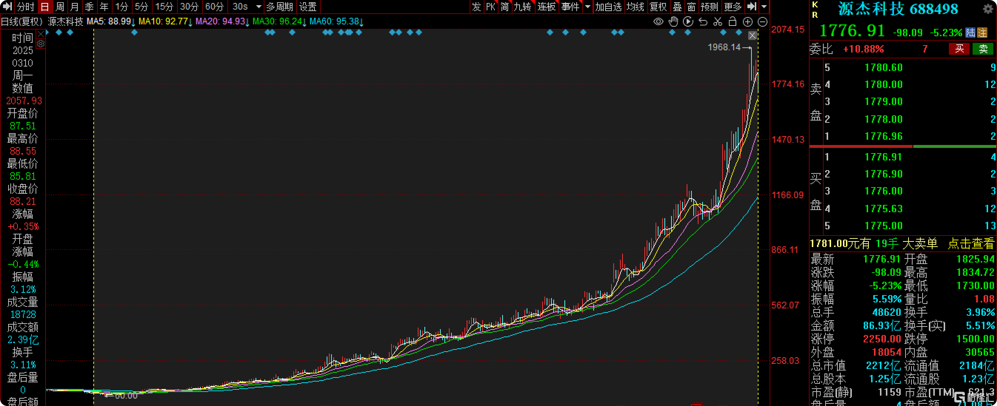Open the 30s period dropdown arrow
The height and width of the screenshot is (406, 997).
coord(259,7)
